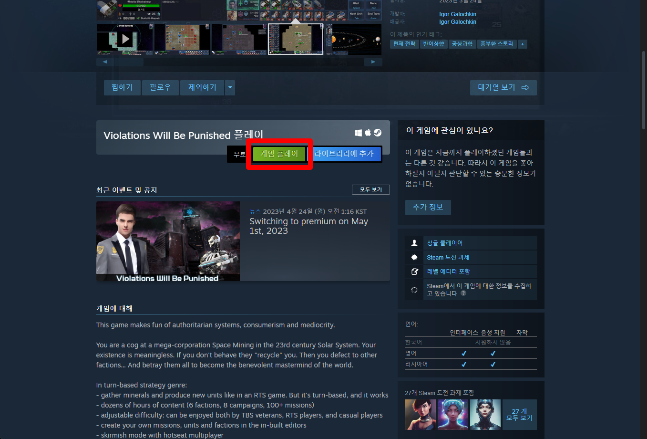Open the first achievement portrait icon
647x439 pixels.
tap(421, 415)
